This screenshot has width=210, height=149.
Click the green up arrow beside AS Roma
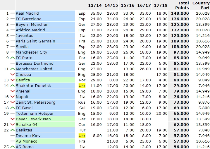(x=12, y=147)
